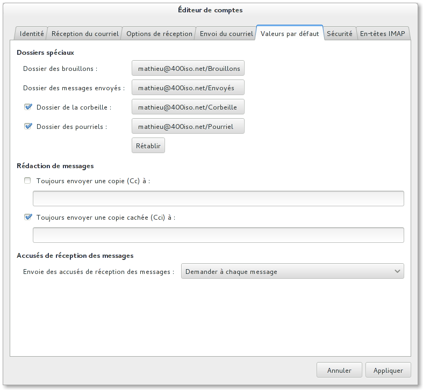This screenshot has height=390, width=423.
Task: Toggle the copie cachée (Cci) checkbox
Action: (28, 218)
